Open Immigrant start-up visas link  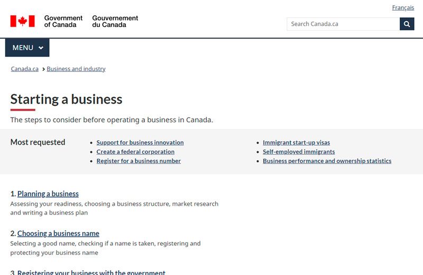[x=296, y=142]
